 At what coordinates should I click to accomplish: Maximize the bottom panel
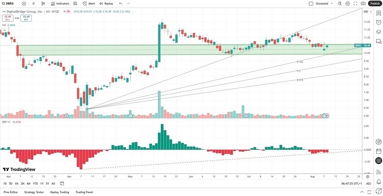coord(369,192)
